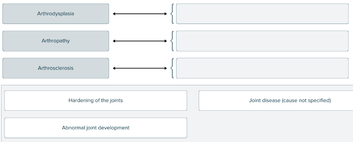Select the empty answer slot for Arthropathy
The width and height of the screenshot is (353, 142).
pos(262,41)
